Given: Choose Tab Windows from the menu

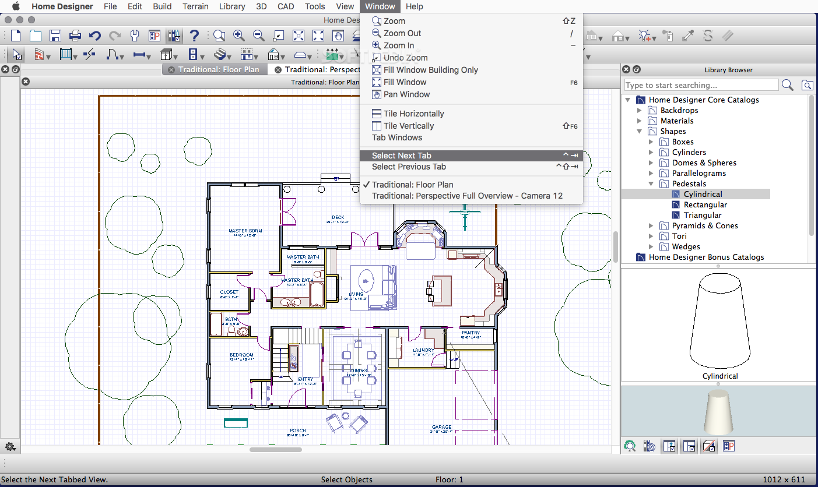Looking at the screenshot, I should pyautogui.click(x=471, y=137).
